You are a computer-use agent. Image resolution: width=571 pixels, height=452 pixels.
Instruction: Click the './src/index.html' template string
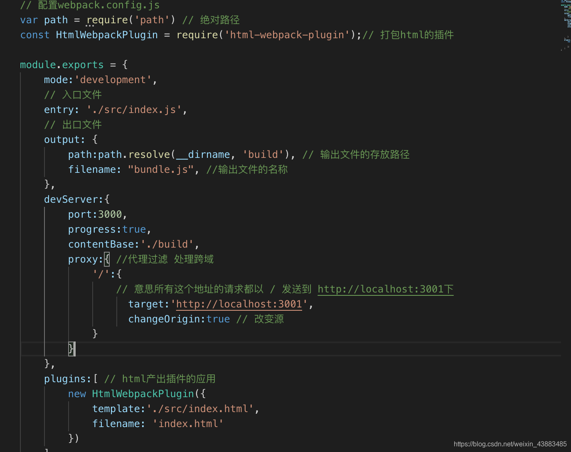(x=200, y=409)
